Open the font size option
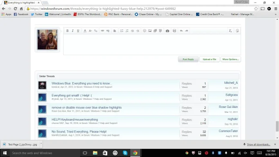This screenshot has width=279, height=157. 90,31
